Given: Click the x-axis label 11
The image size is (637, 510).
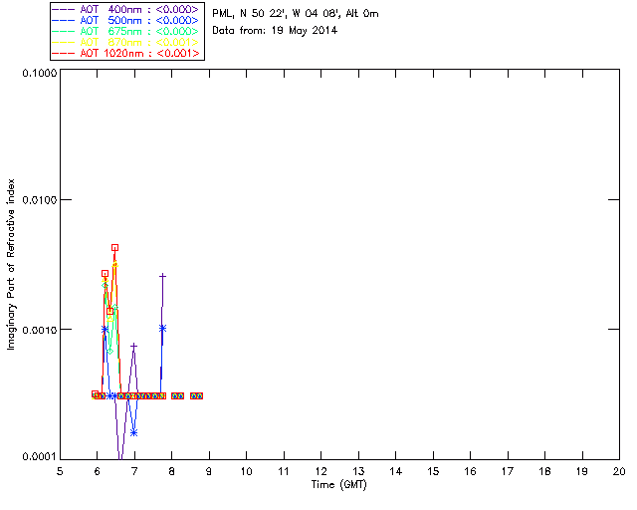Looking at the screenshot, I should click(284, 471).
